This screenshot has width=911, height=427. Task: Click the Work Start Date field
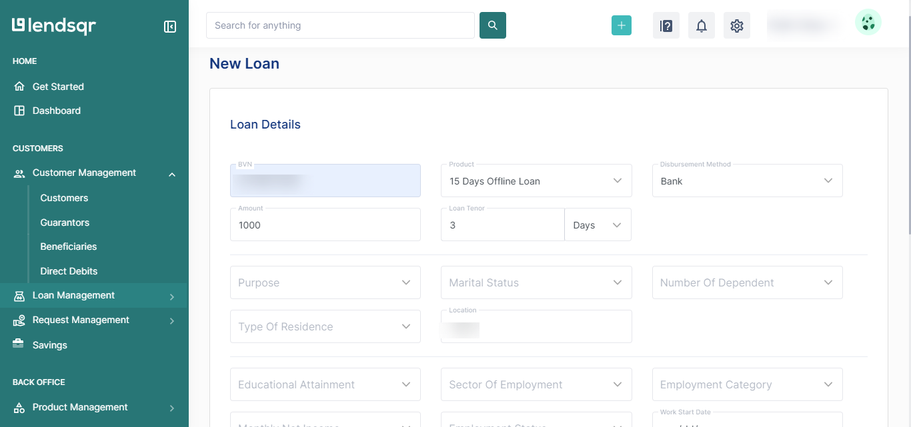click(748, 420)
